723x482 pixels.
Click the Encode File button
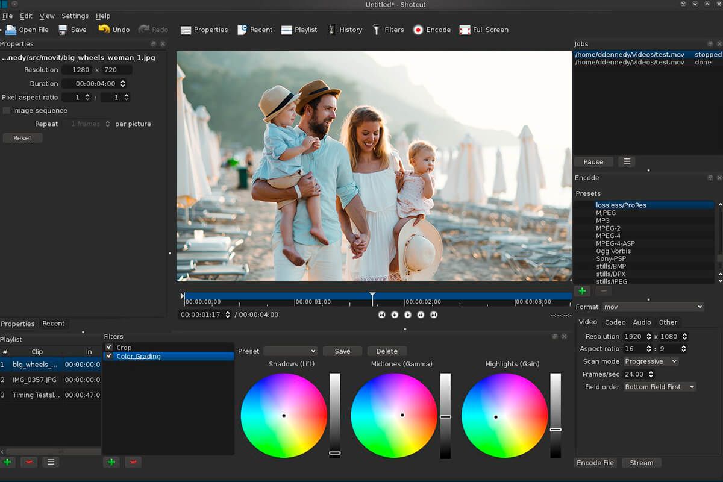point(595,462)
